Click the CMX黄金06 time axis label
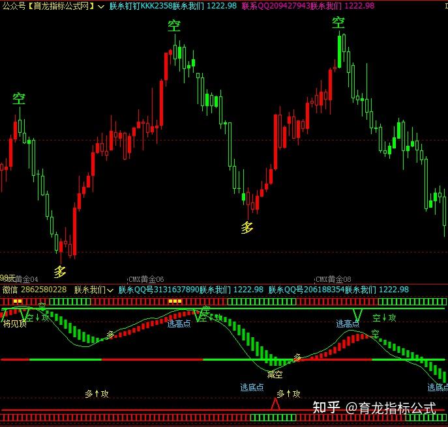 coord(146,279)
